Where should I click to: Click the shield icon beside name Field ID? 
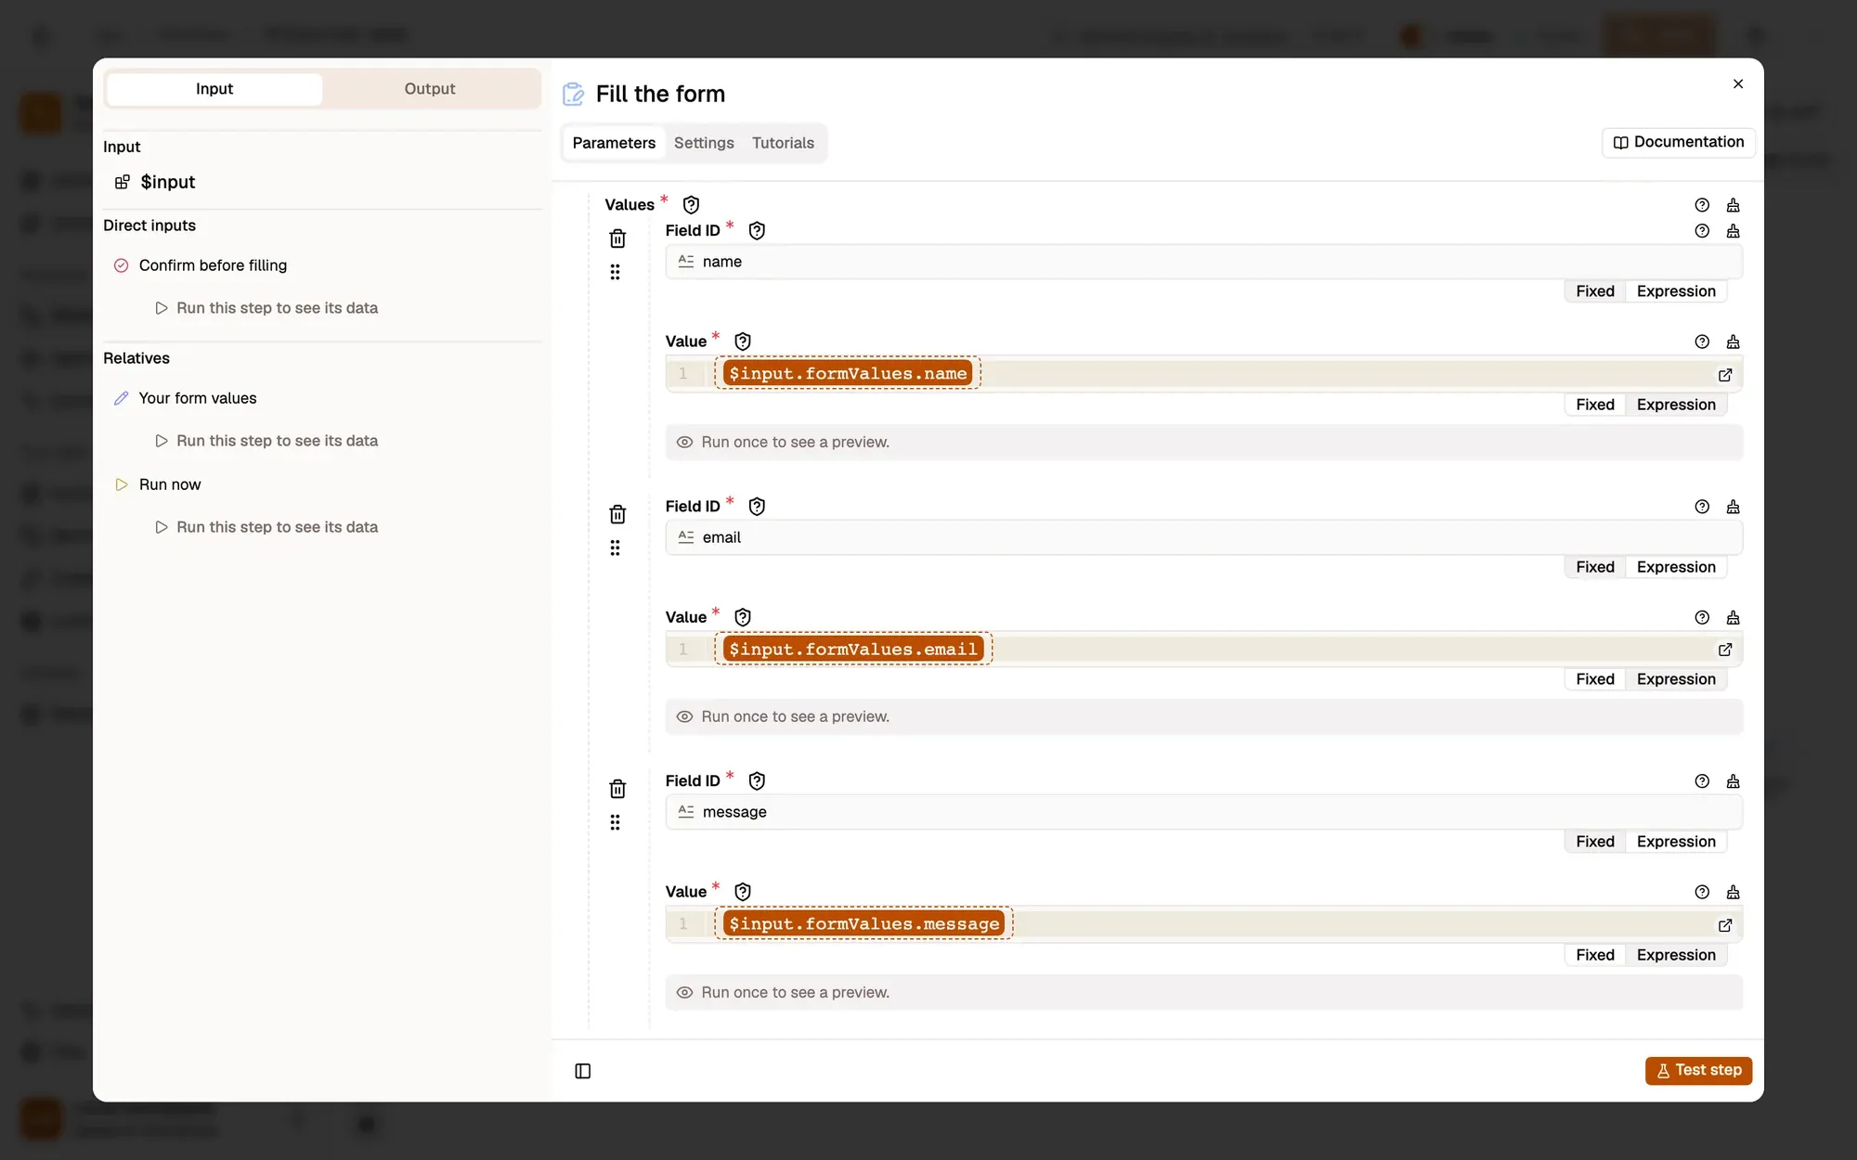[x=757, y=231]
